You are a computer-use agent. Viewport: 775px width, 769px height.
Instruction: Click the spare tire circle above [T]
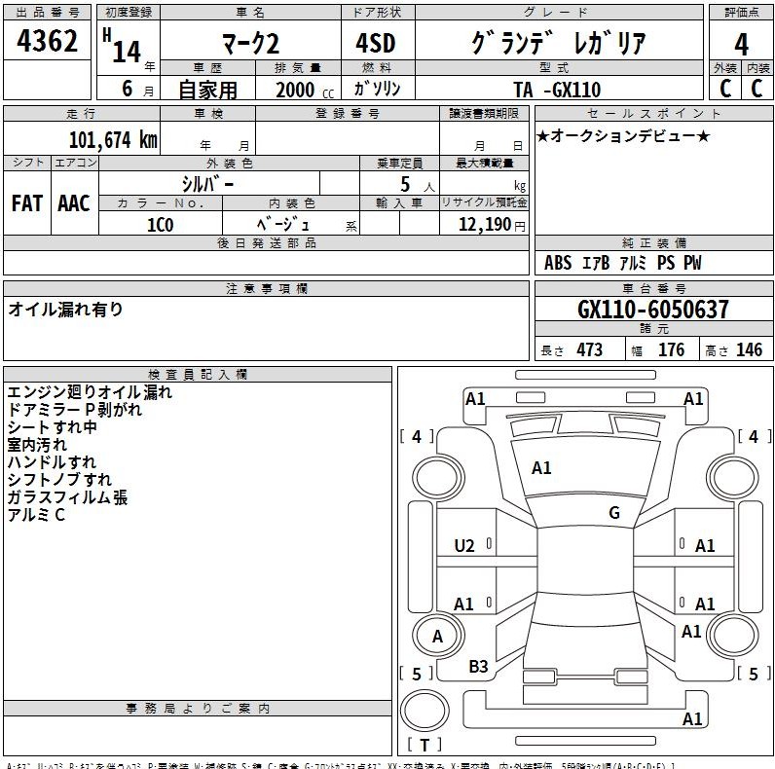click(424, 711)
